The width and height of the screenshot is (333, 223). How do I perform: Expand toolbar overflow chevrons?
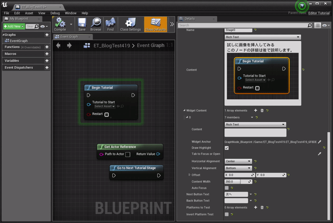(172, 24)
